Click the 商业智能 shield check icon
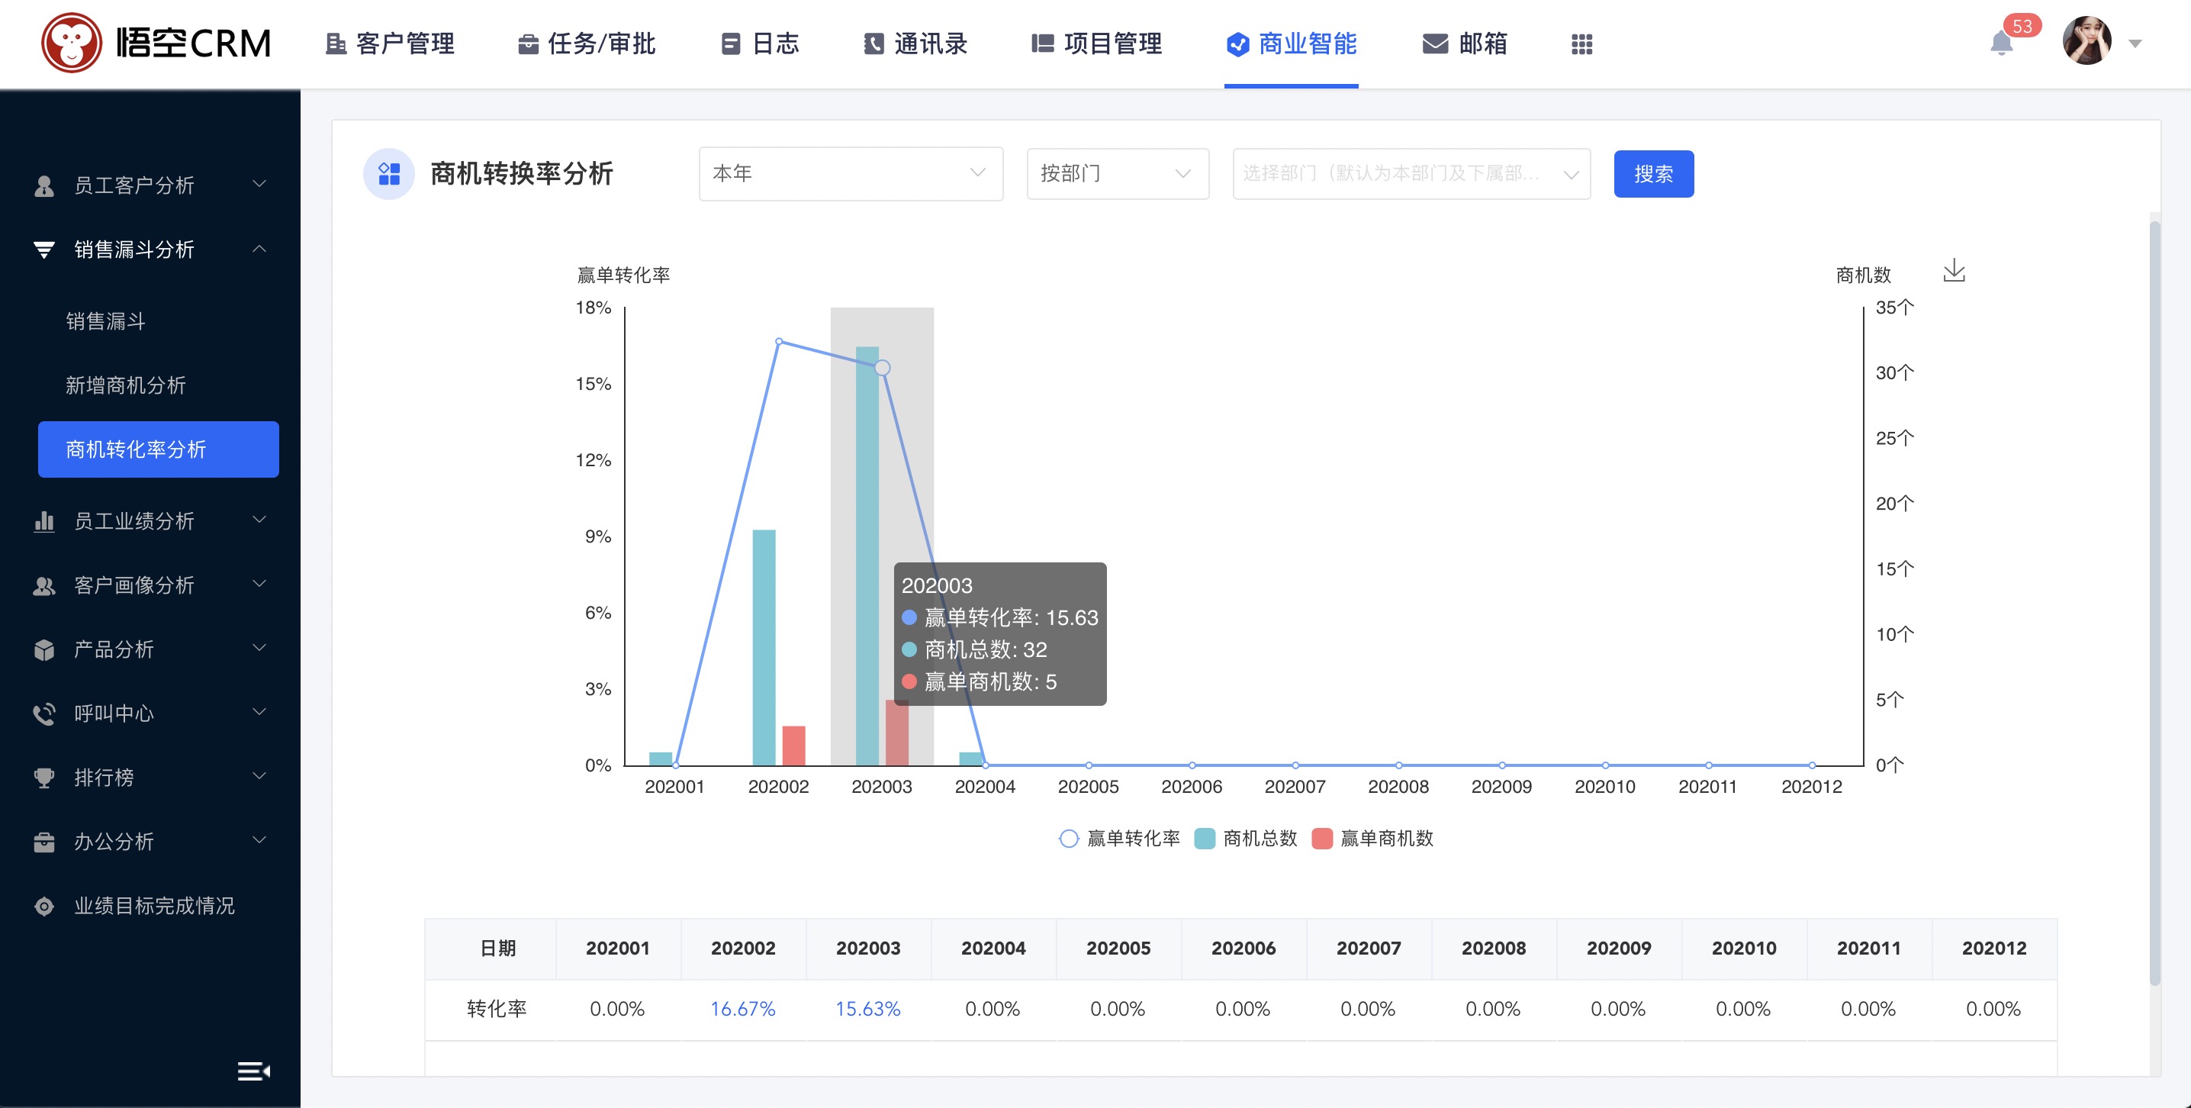Screen dimensions: 2191x1108 click(x=1237, y=44)
